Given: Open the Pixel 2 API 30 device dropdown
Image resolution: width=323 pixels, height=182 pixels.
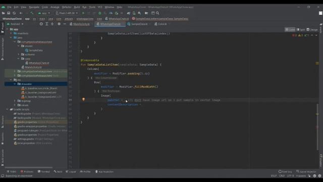Looking at the screenshot, I should pyautogui.click(x=67, y=13).
